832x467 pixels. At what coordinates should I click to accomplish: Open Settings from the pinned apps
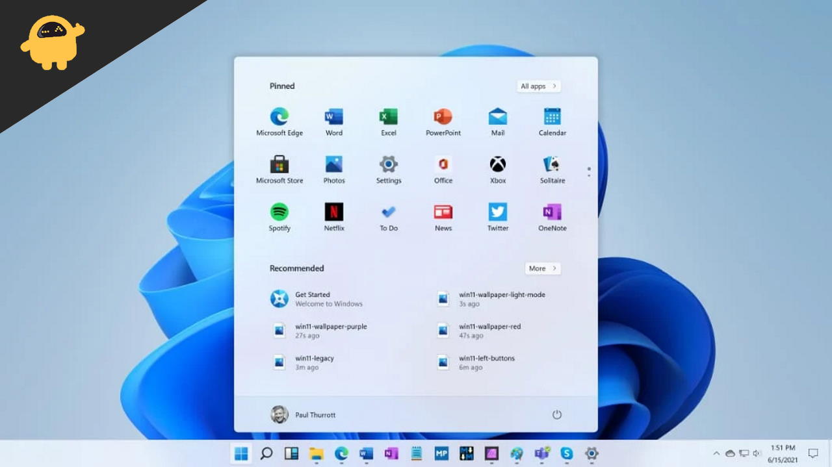click(389, 170)
